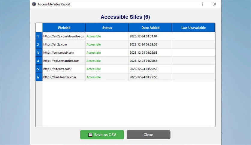The height and width of the screenshot is (145, 251).
Task: Click Date Added cell in row 2
Action: point(150,44)
